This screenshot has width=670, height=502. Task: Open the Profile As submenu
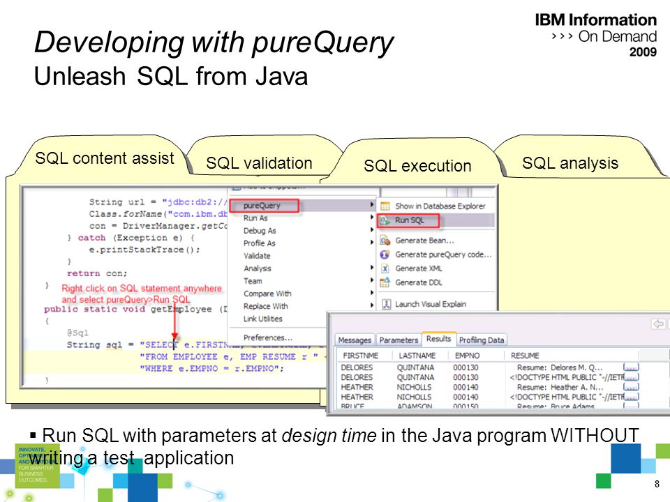click(x=259, y=243)
